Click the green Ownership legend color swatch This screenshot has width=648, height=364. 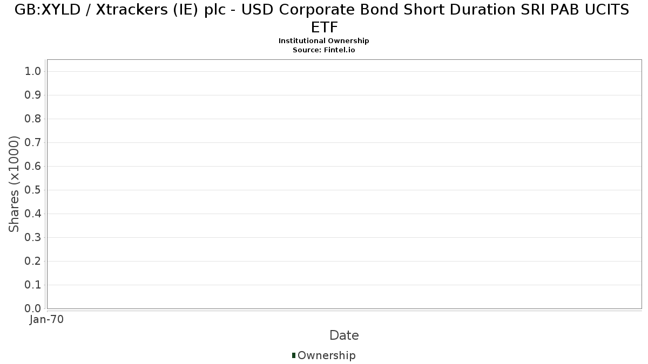[x=294, y=355]
